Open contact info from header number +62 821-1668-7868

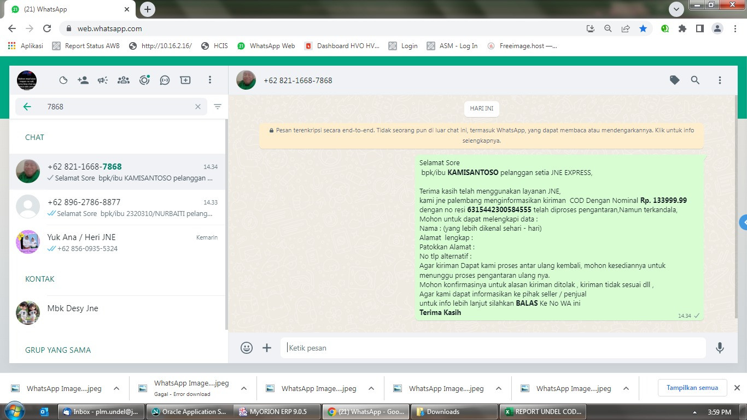point(298,80)
